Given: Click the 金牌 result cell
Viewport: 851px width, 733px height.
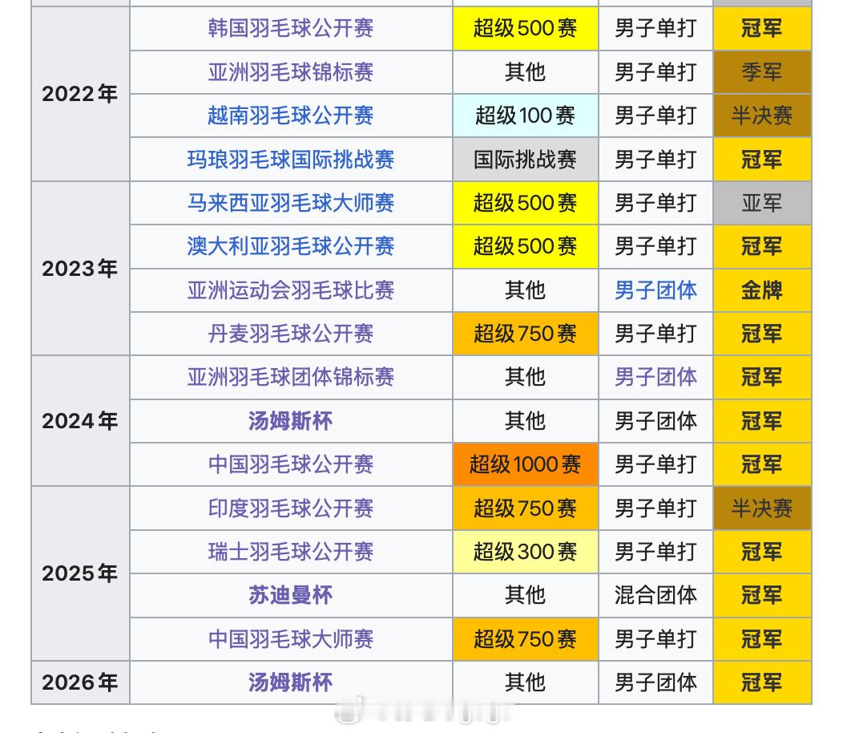Looking at the screenshot, I should pyautogui.click(x=762, y=290).
